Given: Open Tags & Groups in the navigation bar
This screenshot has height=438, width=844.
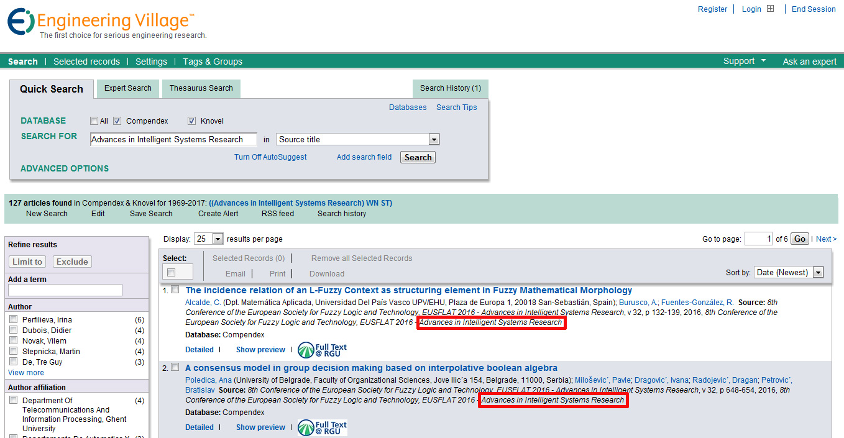Looking at the screenshot, I should [x=213, y=62].
